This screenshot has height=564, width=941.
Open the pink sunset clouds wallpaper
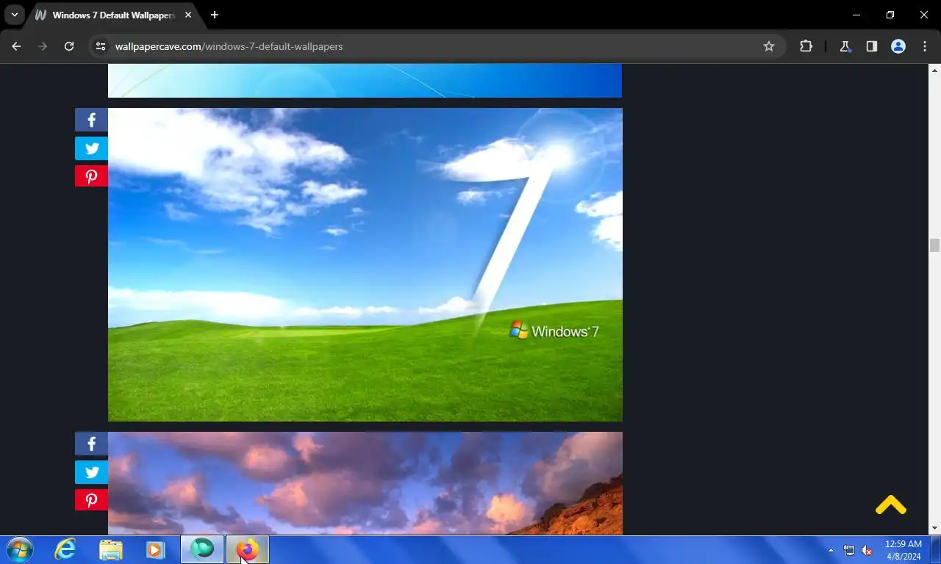point(365,483)
